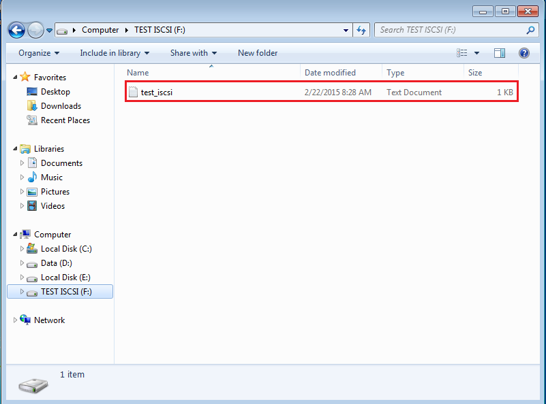Viewport: 546px width, 404px height.
Task: Select Pictures library
Action: [x=55, y=191]
